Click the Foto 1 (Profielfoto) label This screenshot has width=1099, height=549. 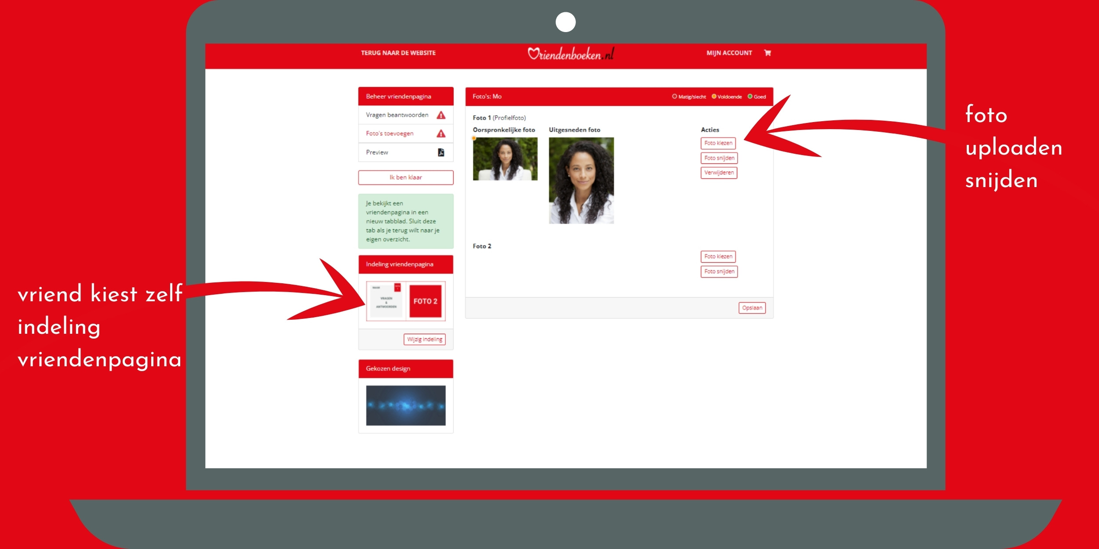click(499, 118)
